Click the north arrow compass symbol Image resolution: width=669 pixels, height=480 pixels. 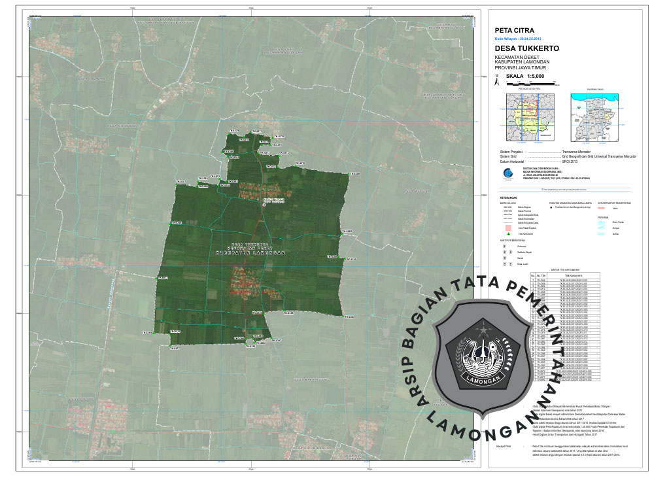(x=498, y=80)
